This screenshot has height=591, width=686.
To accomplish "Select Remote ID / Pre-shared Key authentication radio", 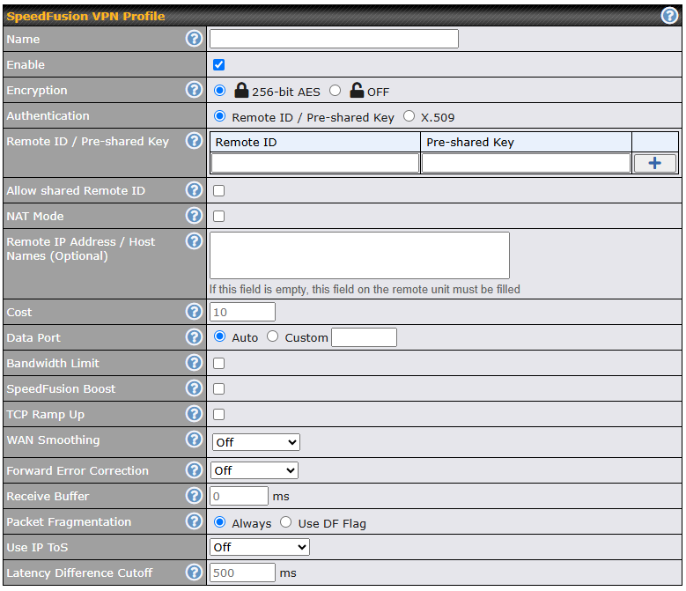I will coord(219,116).
